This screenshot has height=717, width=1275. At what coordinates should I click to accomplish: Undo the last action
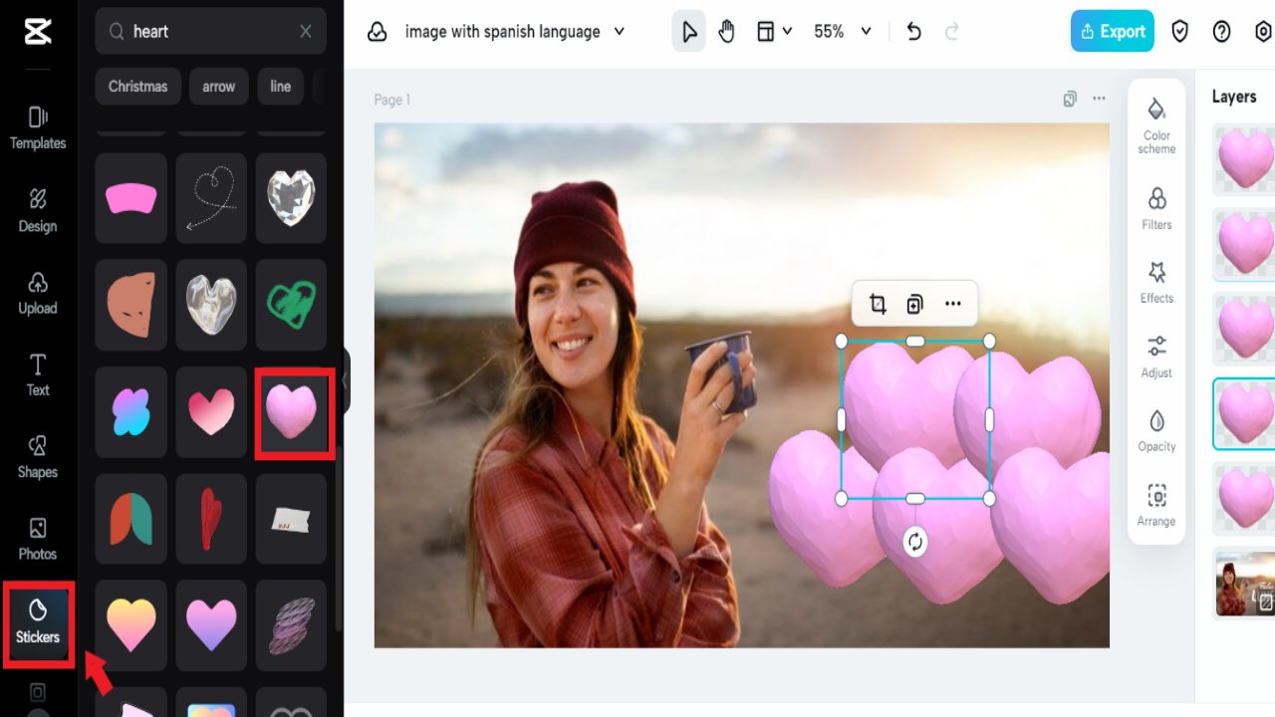[914, 32]
